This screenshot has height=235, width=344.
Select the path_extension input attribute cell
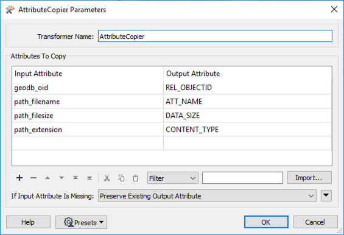pyautogui.click(x=88, y=130)
